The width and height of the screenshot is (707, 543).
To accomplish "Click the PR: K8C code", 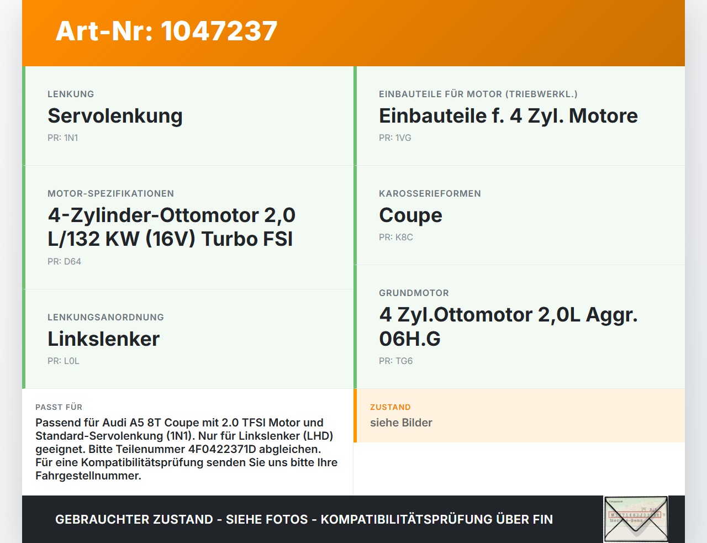I will (x=396, y=237).
